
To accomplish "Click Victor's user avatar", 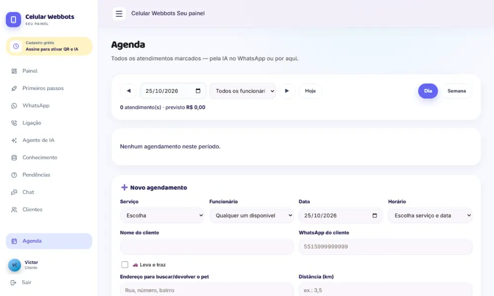I will (14, 265).
